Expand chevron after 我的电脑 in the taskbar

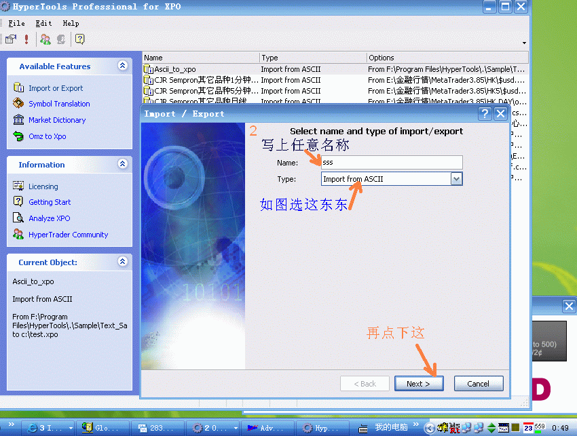416,424
